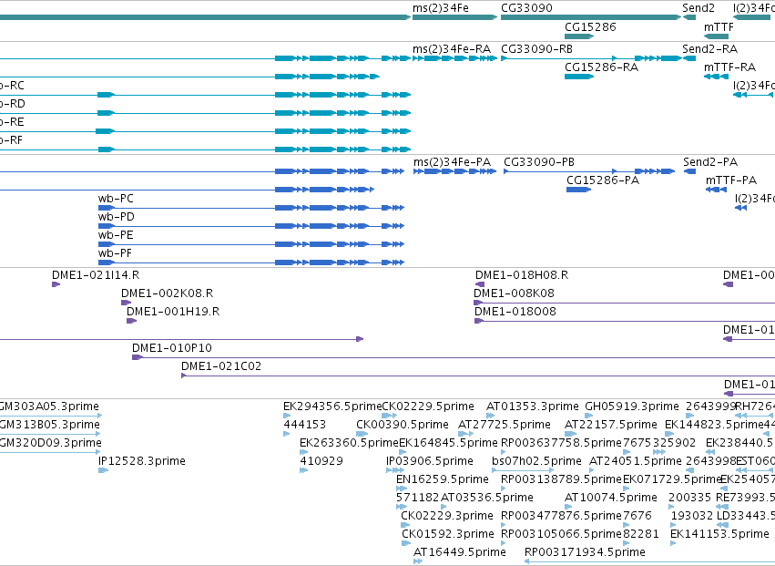
Task: Click the 82281 EST label
Action: 640,534
